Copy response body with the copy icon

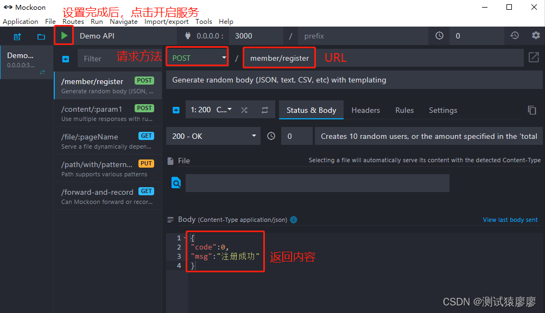[x=532, y=110]
